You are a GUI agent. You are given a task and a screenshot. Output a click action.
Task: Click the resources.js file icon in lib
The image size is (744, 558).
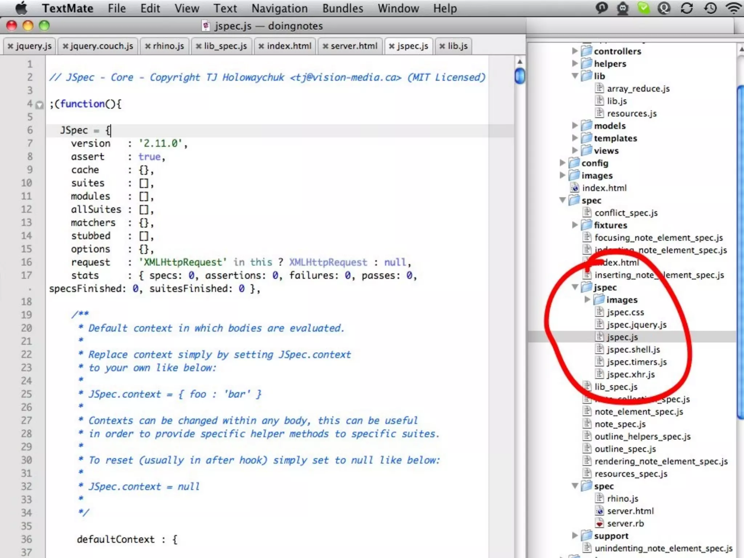click(x=599, y=113)
